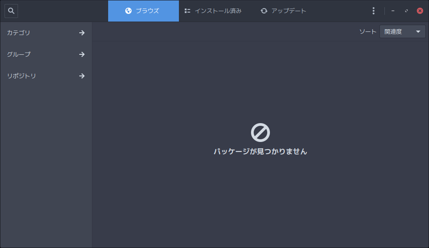Minimize the package manager window
This screenshot has height=248, width=429.
point(393,11)
